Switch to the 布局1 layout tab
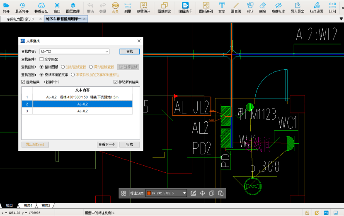 [x=27, y=206]
